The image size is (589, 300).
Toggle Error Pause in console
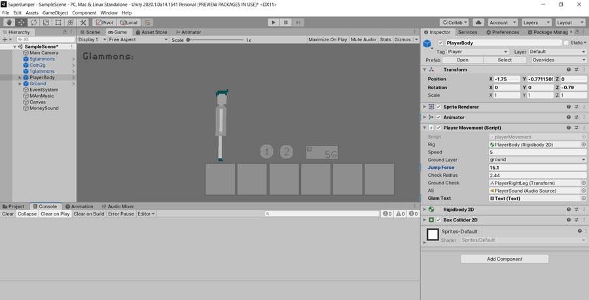click(121, 214)
